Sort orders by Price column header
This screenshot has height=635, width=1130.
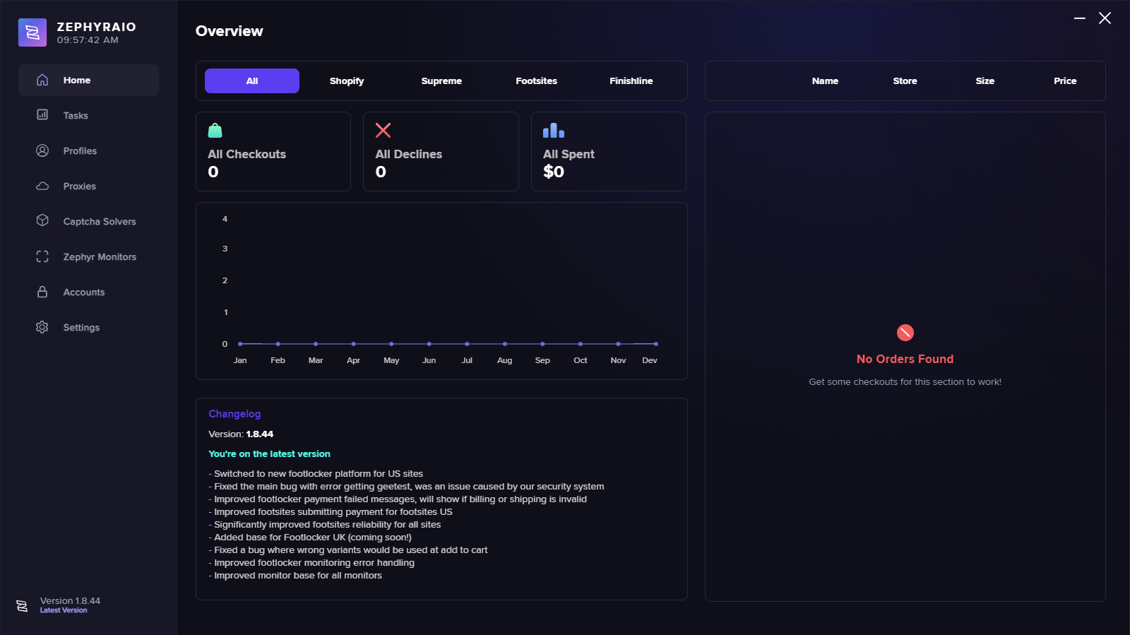point(1065,81)
